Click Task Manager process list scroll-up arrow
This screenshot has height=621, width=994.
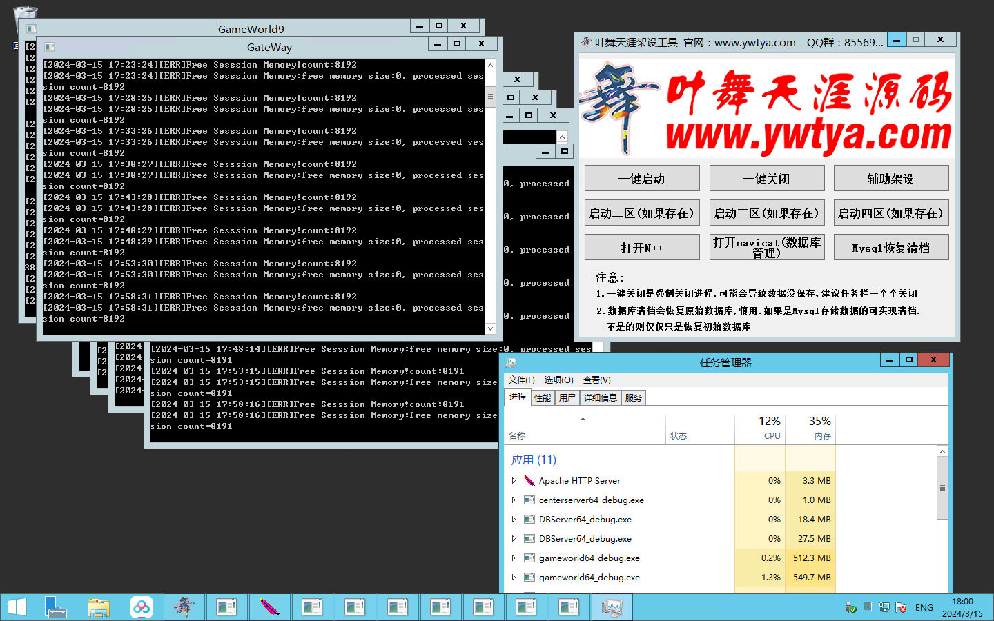(x=942, y=451)
